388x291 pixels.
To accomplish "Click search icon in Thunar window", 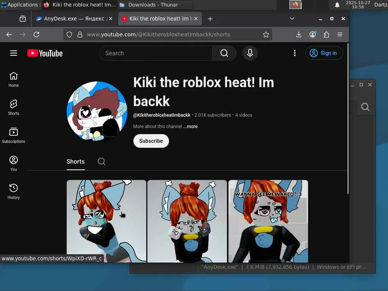I will [365, 107].
